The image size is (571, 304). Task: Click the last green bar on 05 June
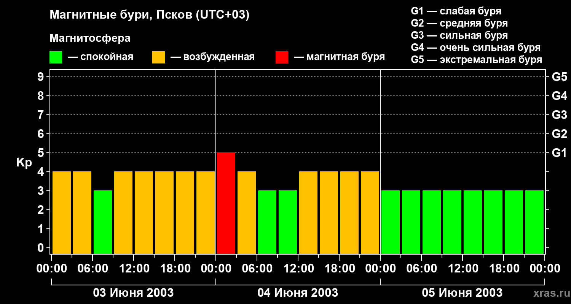tap(534, 222)
